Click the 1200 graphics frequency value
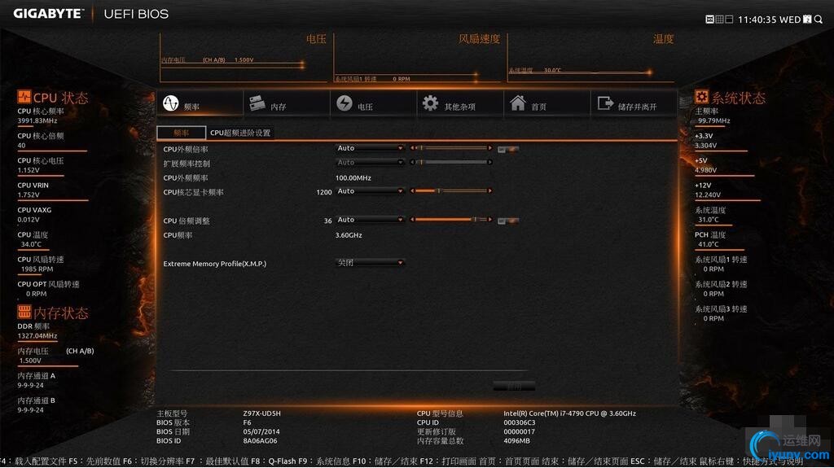 coord(324,192)
